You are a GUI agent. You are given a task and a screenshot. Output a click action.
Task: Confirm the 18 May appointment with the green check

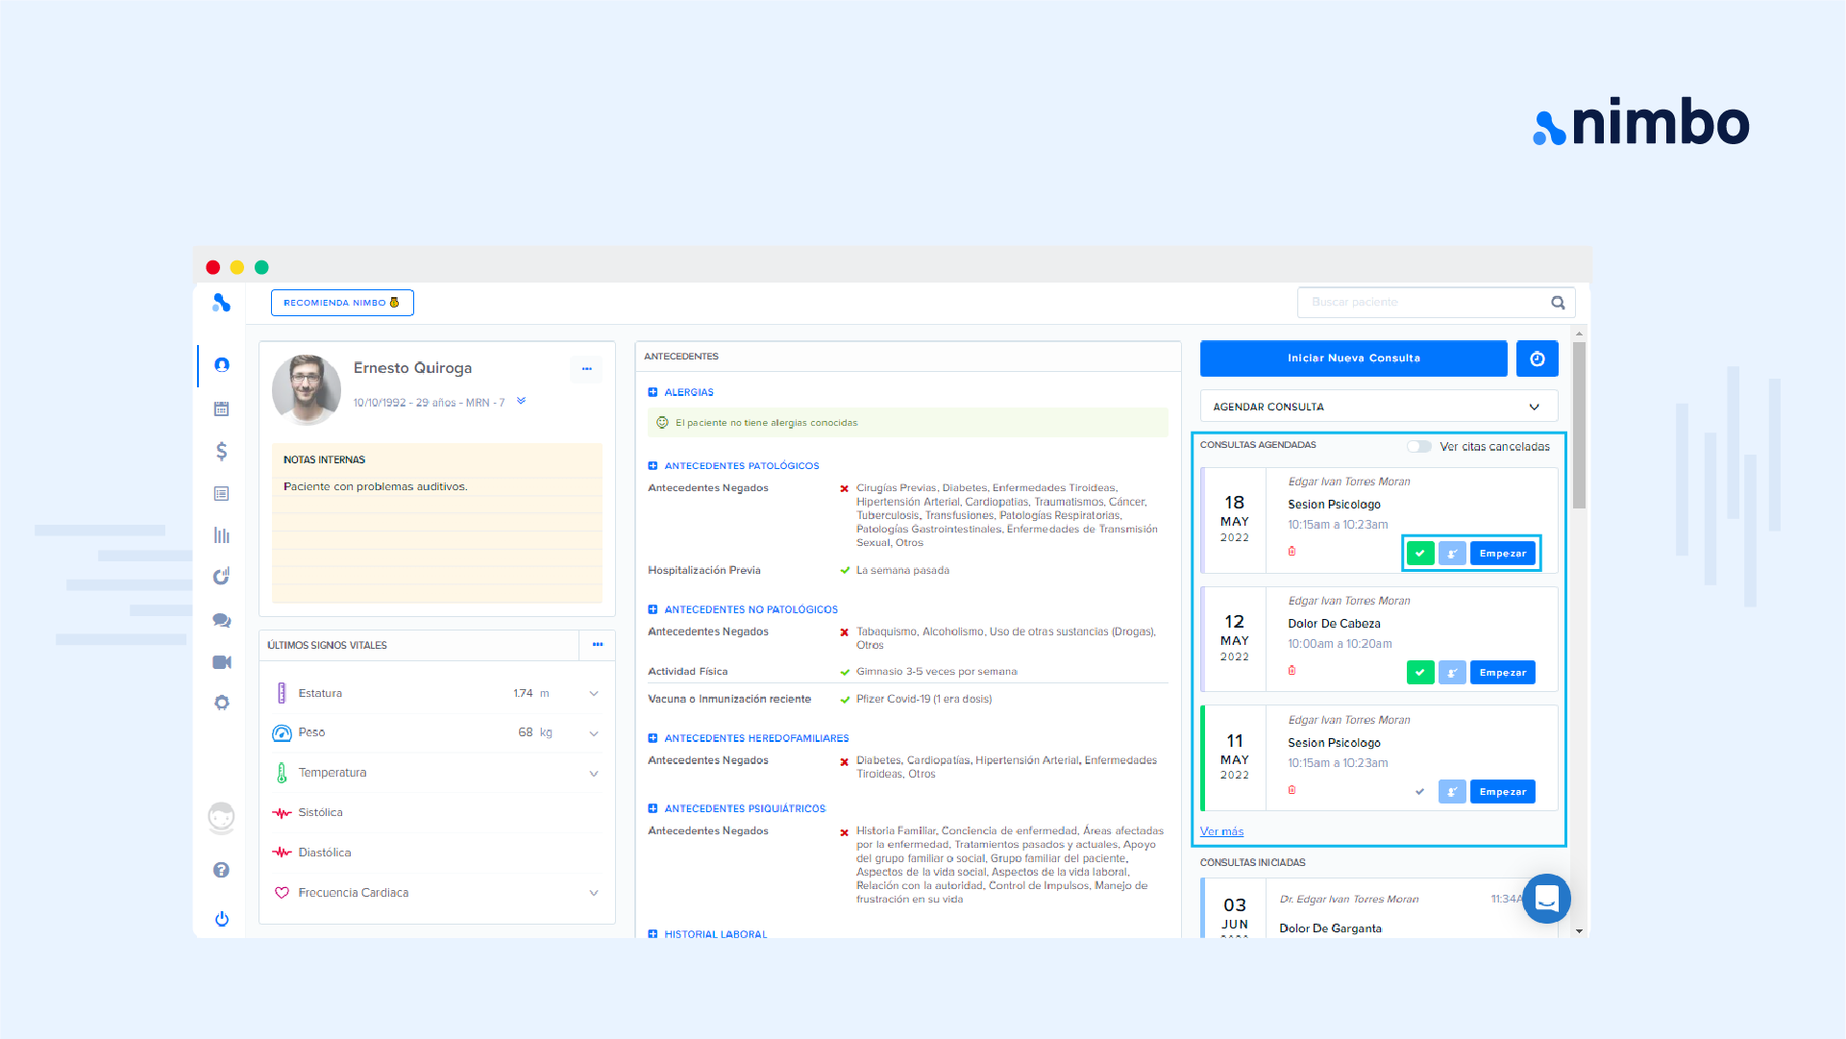[1419, 554]
